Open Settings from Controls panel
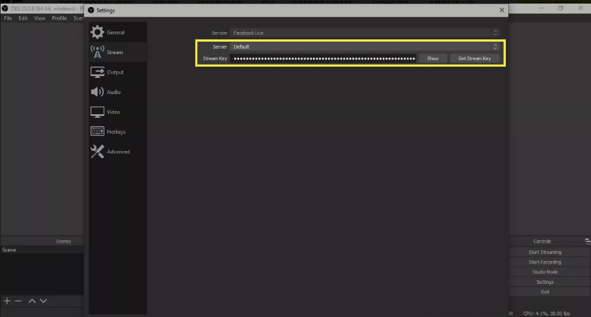Screen dimensions: 591x317 545,282
